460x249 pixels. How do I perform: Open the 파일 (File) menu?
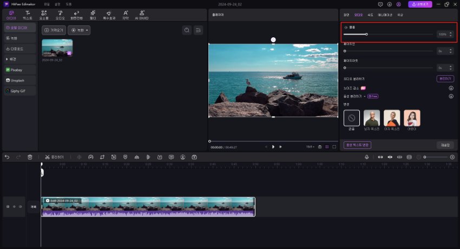[x=47, y=4]
